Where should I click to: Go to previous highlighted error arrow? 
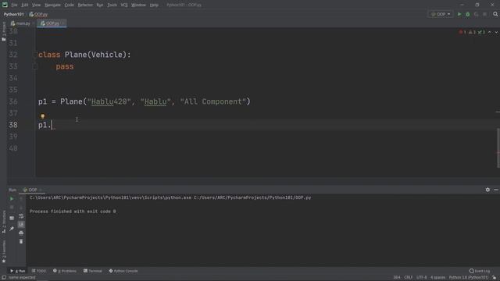click(490, 32)
